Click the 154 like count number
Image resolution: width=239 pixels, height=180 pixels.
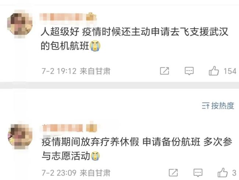tap(230, 71)
